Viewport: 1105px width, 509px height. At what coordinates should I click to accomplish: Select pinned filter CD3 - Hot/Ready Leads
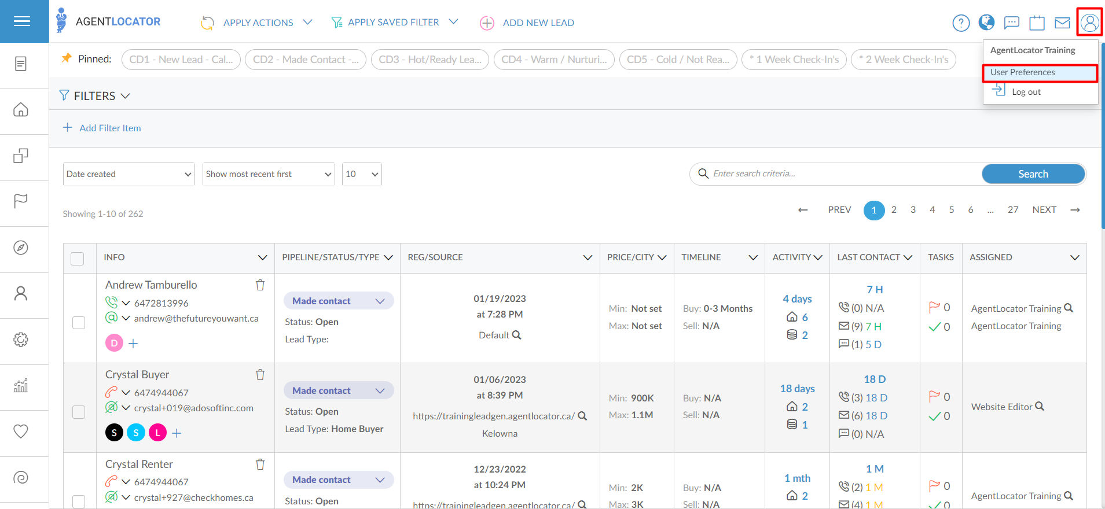pyautogui.click(x=430, y=60)
